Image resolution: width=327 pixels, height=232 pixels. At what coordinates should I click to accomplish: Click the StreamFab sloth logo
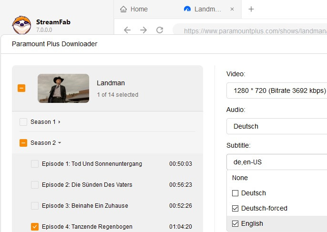pos(21,25)
